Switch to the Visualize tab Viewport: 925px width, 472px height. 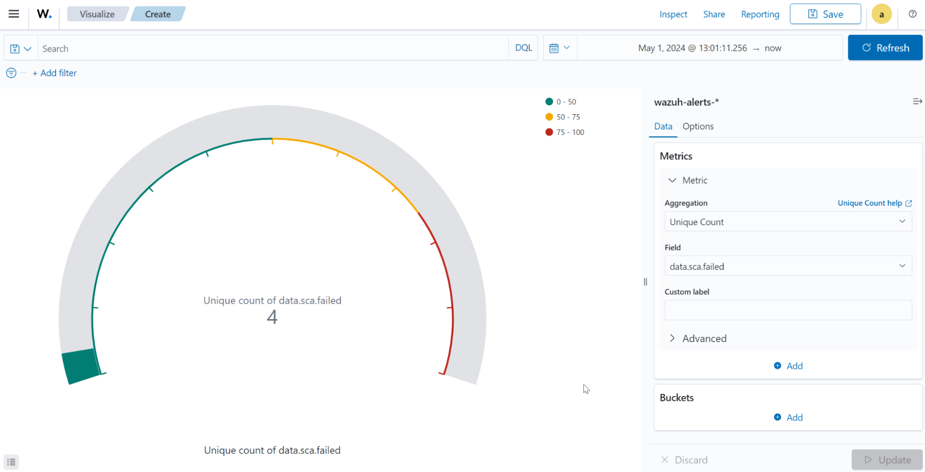(97, 14)
